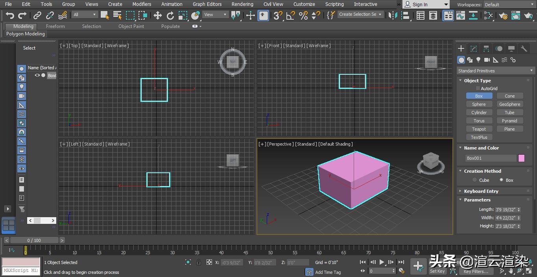Open the selection filter All dropdown
Screen dimensions: 537x277
(x=85, y=14)
